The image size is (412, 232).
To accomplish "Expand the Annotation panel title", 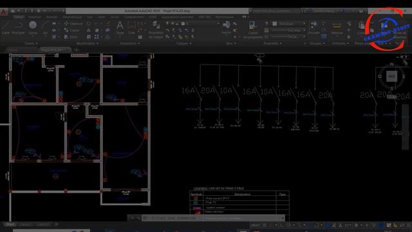I will pyautogui.click(x=130, y=43).
